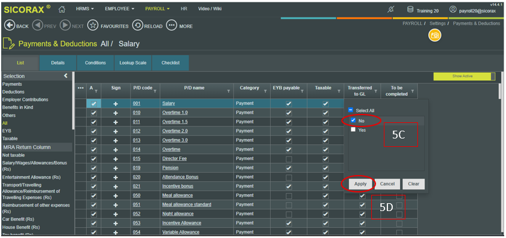
Task: Toggle EYB payable for Attendance Bonus
Action: [x=289, y=177]
